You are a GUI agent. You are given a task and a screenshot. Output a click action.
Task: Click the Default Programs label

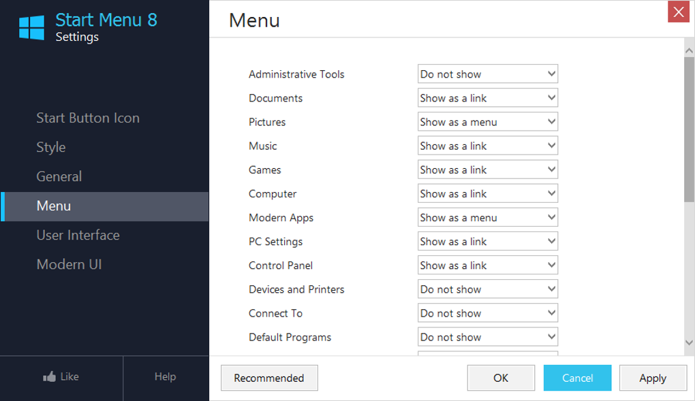pyautogui.click(x=290, y=337)
